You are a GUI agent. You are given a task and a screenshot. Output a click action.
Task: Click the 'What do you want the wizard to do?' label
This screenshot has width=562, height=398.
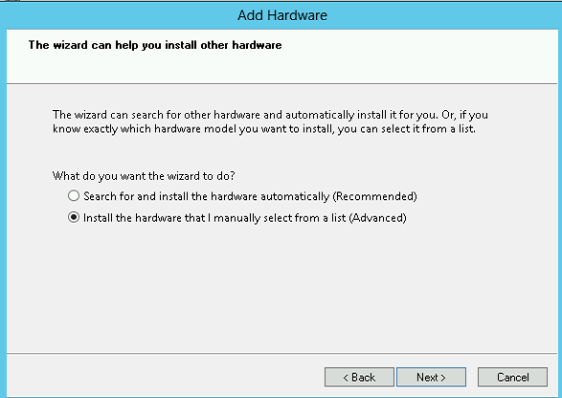click(144, 176)
